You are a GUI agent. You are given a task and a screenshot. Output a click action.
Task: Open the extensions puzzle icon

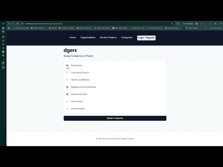178,24
